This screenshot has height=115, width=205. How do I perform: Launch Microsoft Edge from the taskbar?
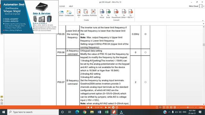[77, 112]
